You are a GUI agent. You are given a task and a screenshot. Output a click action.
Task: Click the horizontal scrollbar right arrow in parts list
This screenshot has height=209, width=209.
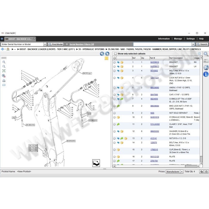(198, 166)
